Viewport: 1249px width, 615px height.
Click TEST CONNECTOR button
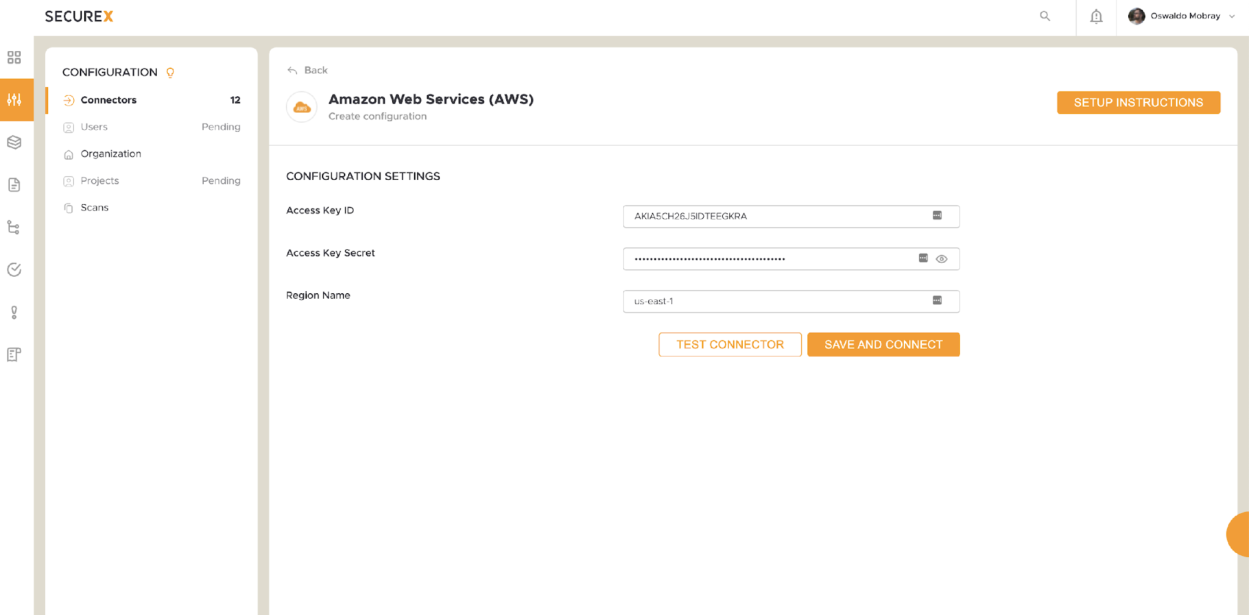pos(730,344)
